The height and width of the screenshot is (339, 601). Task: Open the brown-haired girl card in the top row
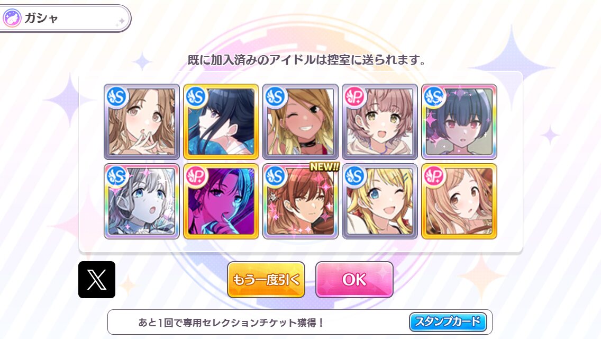tap(142, 122)
